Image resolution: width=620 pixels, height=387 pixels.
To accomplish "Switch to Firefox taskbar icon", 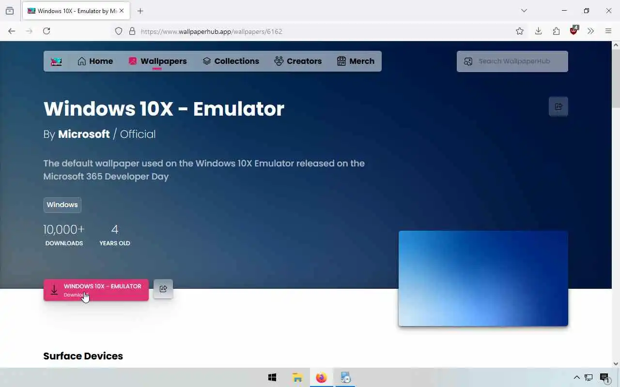I will 321,377.
